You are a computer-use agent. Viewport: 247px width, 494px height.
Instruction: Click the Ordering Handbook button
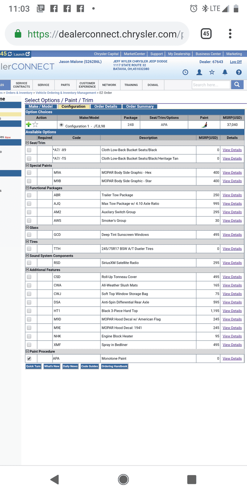115,366
